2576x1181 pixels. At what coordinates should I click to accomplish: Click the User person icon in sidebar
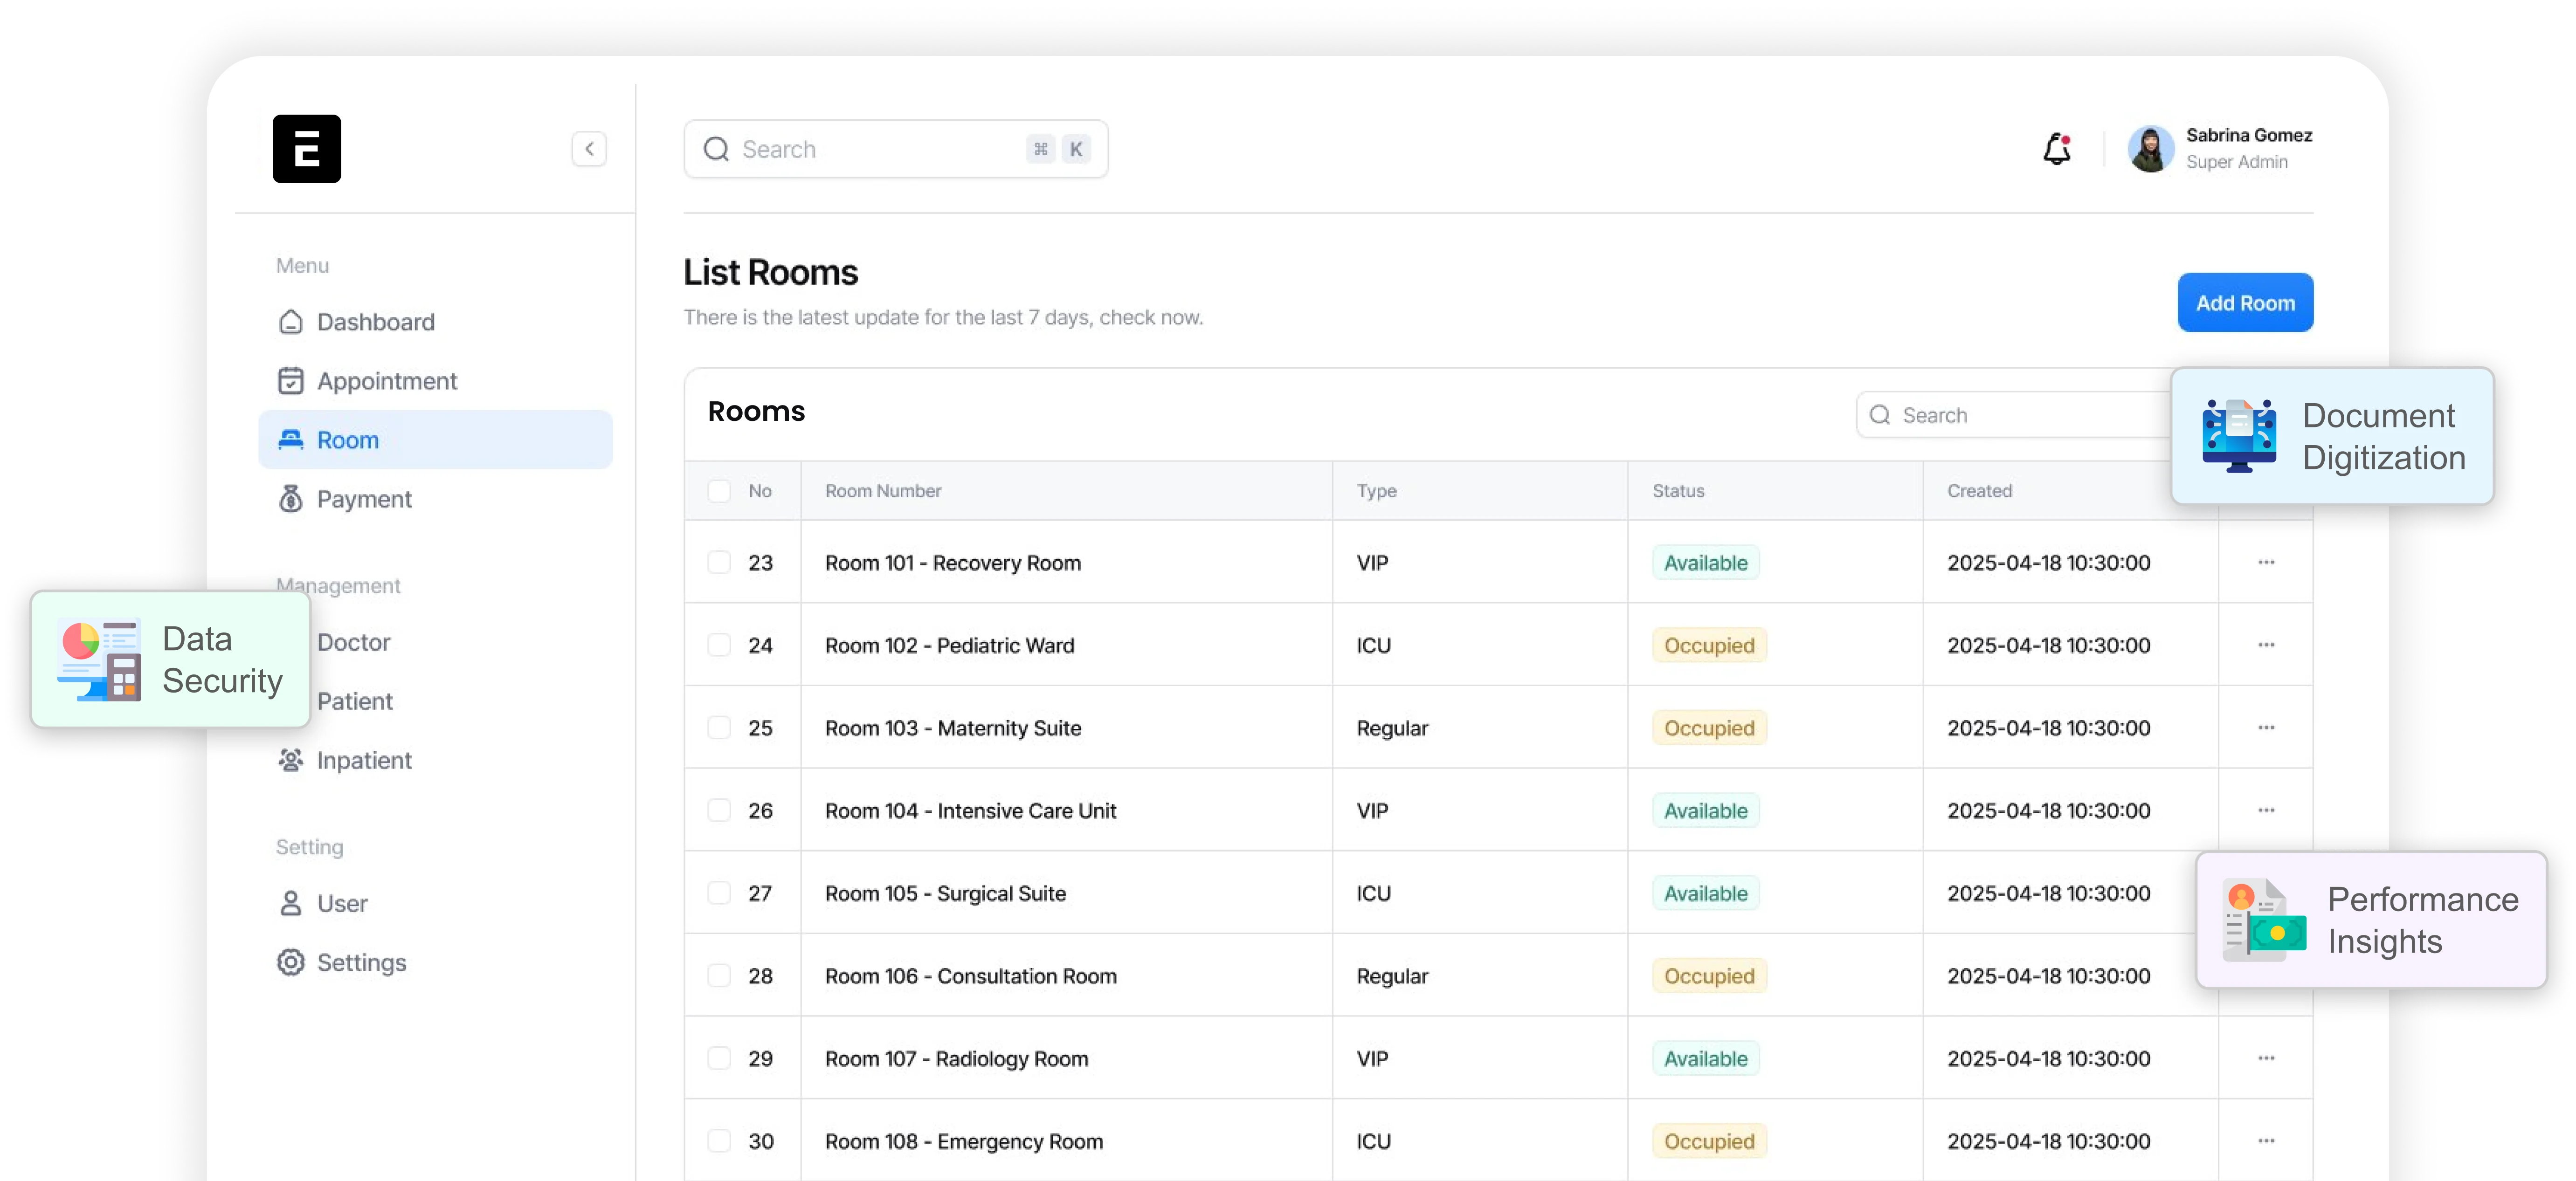click(290, 903)
